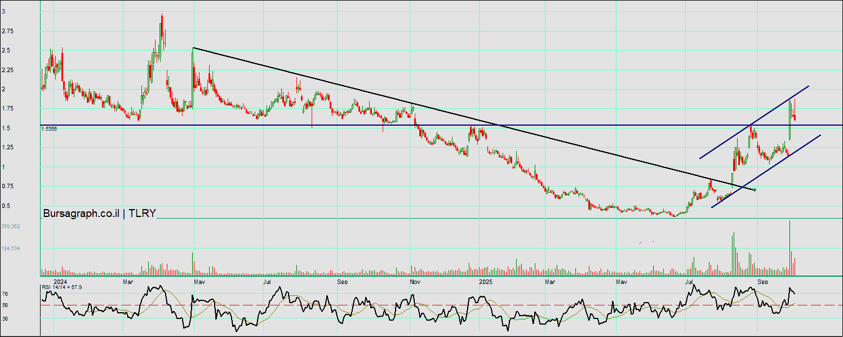Screen dimensions: 843x337
Task: Click the RSI 50 midline level label
Action: 5,305
